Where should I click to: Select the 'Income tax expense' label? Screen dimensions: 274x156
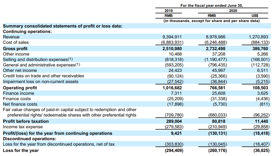23,127
